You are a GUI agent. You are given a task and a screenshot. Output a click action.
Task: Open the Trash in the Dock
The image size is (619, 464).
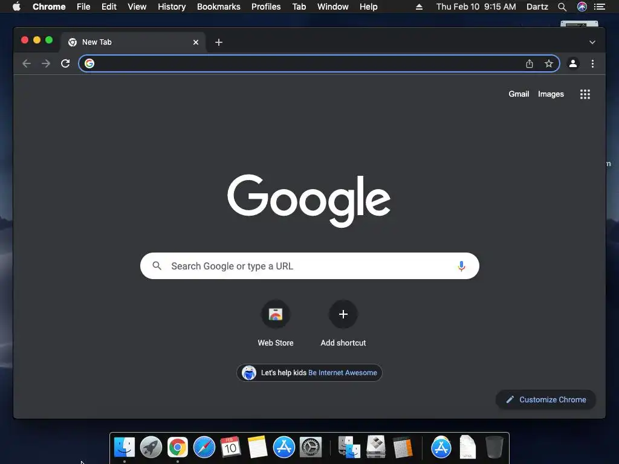[494, 447]
